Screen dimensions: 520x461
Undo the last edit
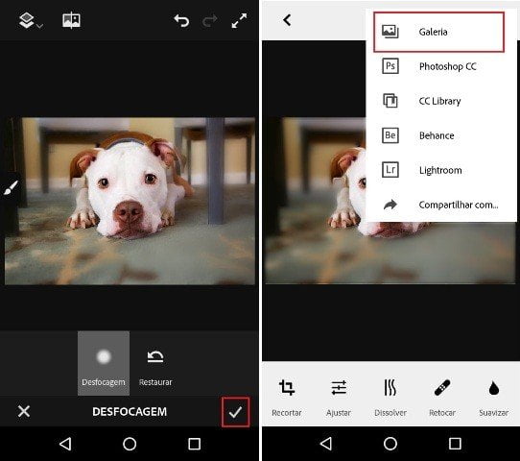[x=181, y=20]
